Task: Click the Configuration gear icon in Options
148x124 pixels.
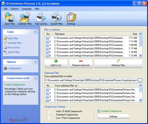Action: pyautogui.click(x=5, y=68)
